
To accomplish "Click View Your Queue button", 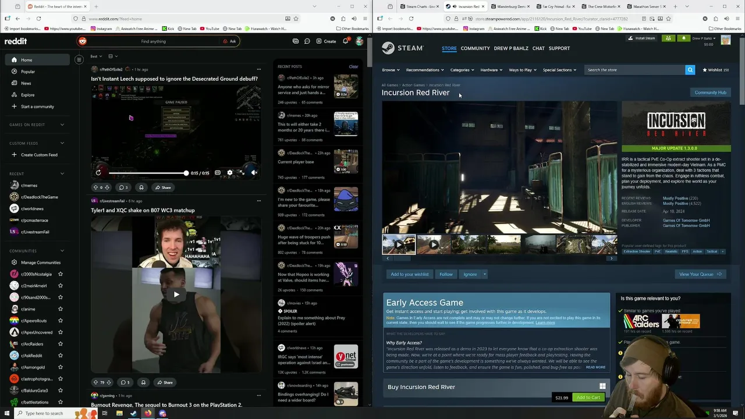I will pyautogui.click(x=700, y=274).
